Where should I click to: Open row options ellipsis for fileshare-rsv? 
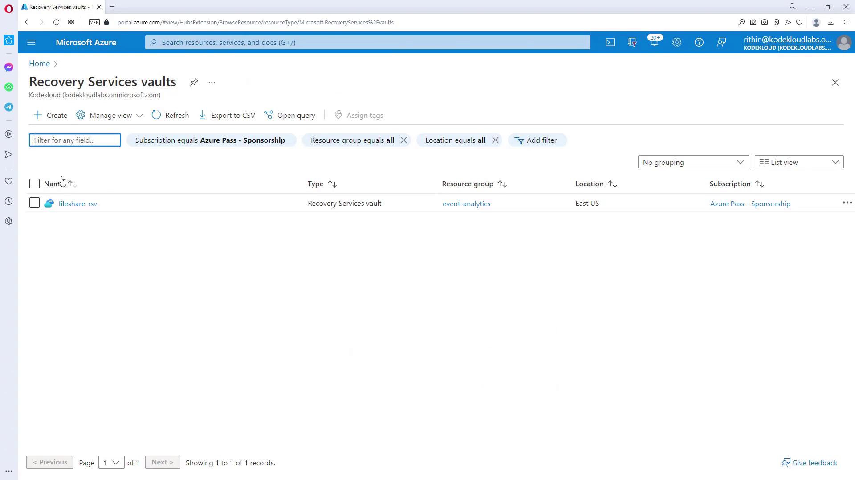click(x=847, y=203)
